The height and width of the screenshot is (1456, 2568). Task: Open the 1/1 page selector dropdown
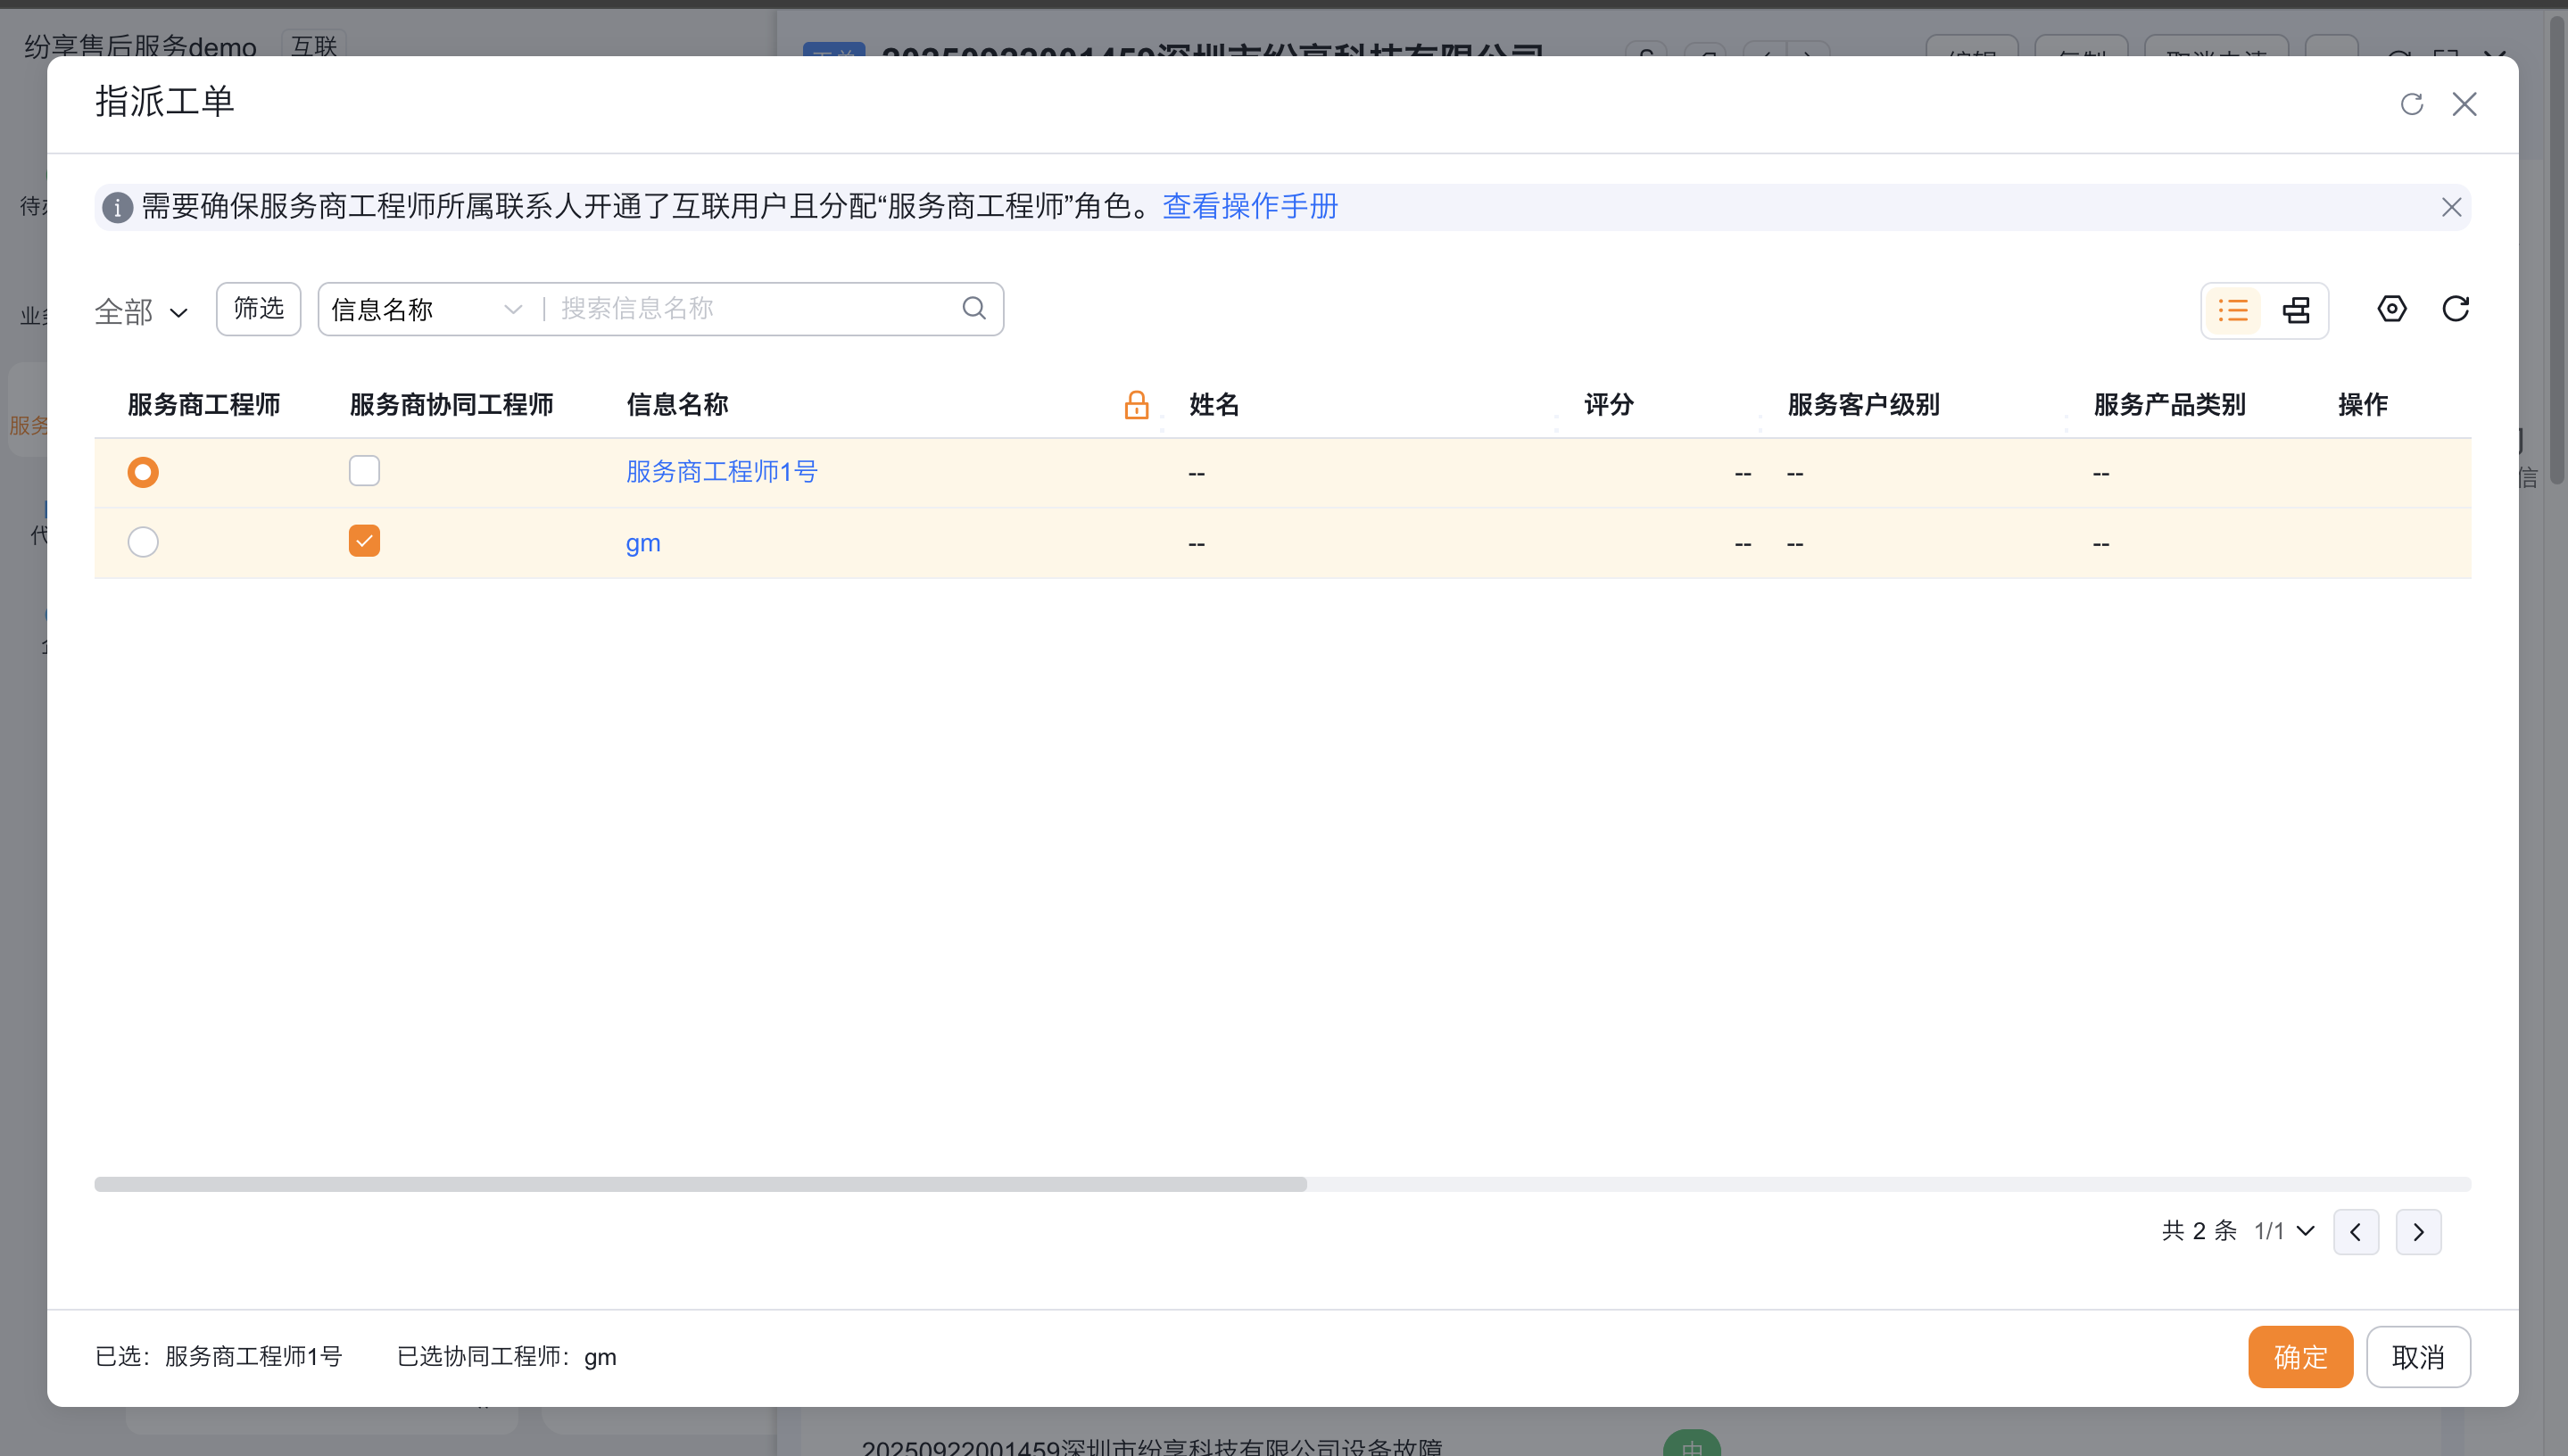pyautogui.click(x=2284, y=1231)
